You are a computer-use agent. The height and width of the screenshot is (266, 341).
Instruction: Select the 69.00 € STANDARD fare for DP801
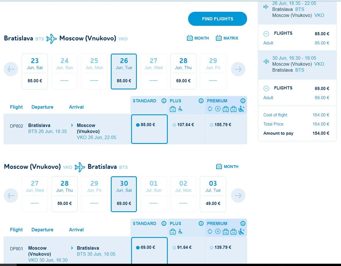[x=149, y=250]
